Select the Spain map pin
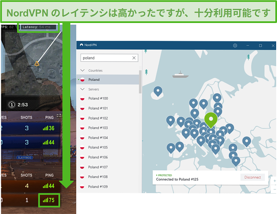The width and height of the screenshot is (277, 214). (180, 146)
